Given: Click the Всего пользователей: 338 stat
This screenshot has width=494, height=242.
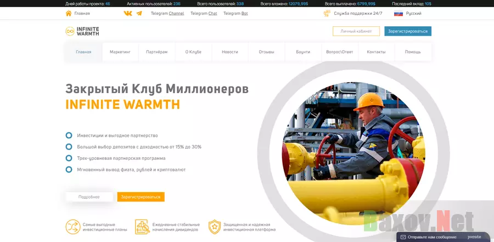Looking at the screenshot, I should tap(220, 4).
